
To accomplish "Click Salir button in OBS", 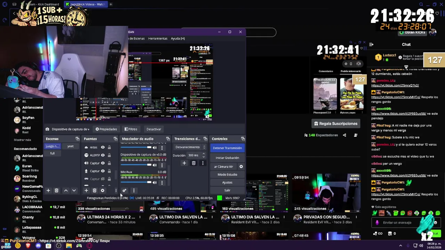I will click(x=227, y=190).
